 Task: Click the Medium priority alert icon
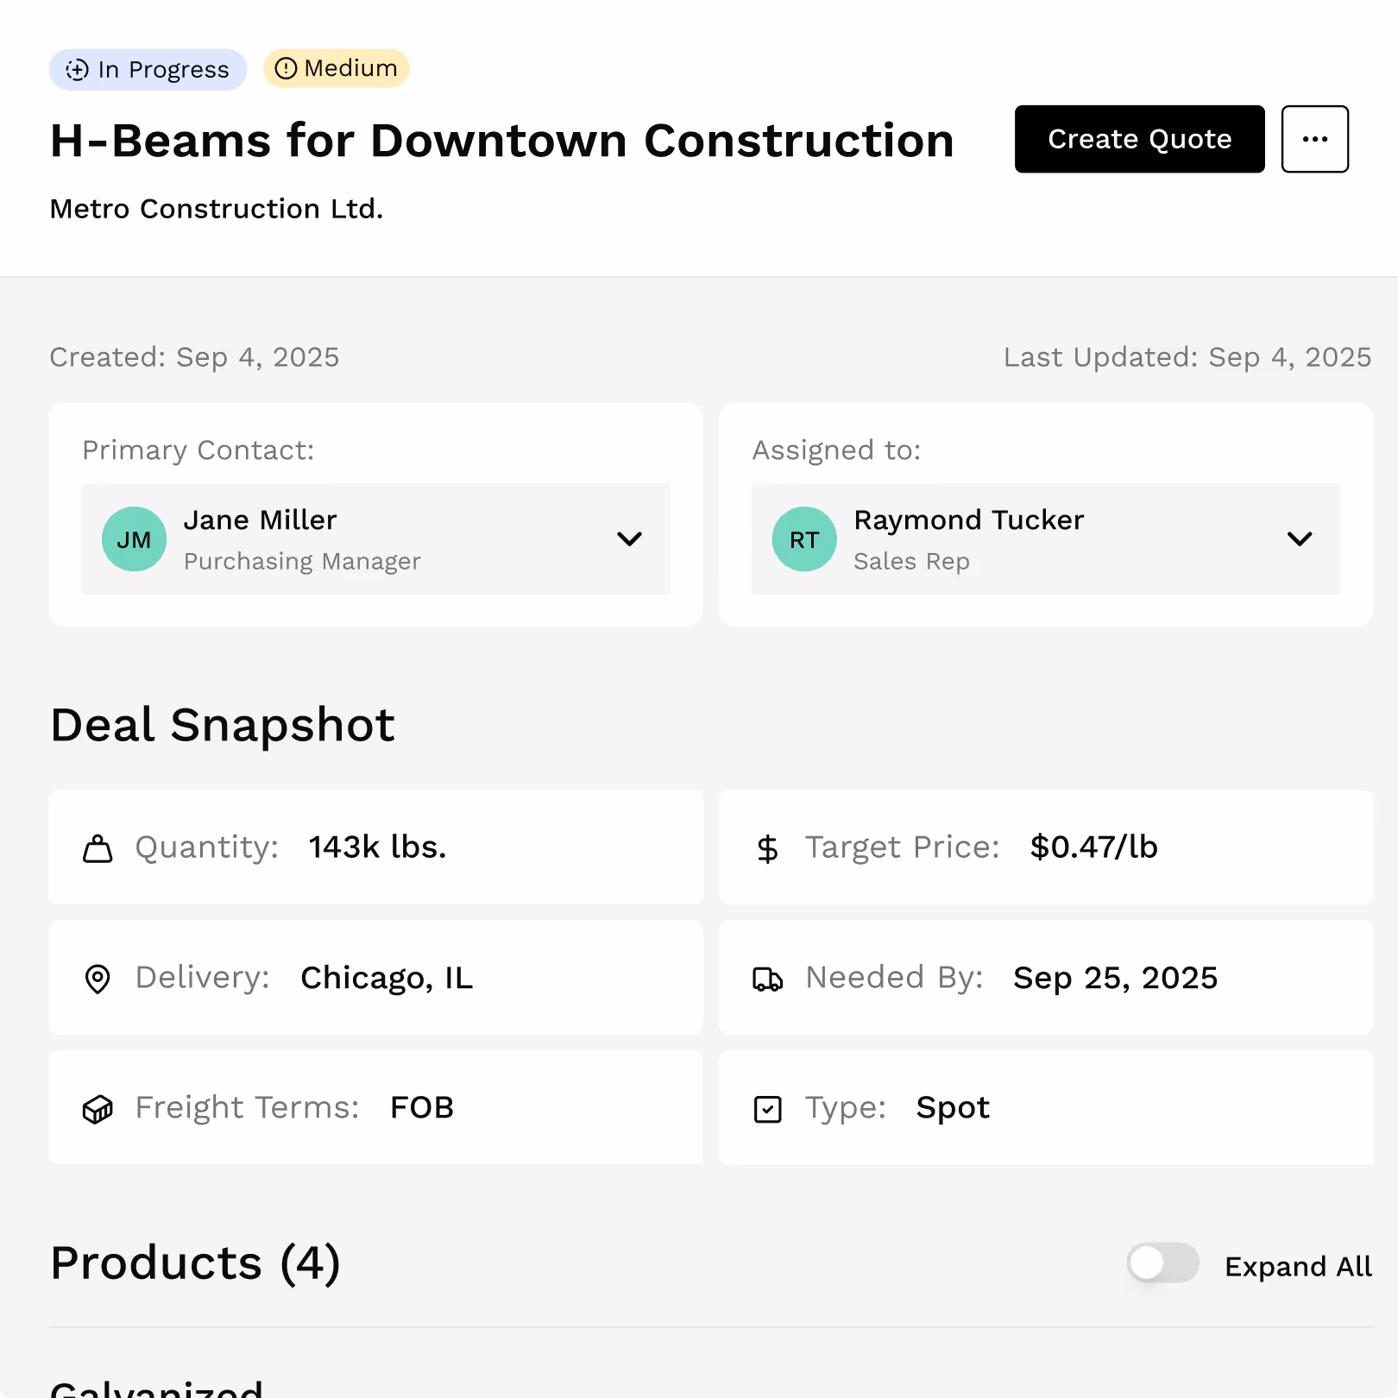tap(286, 68)
